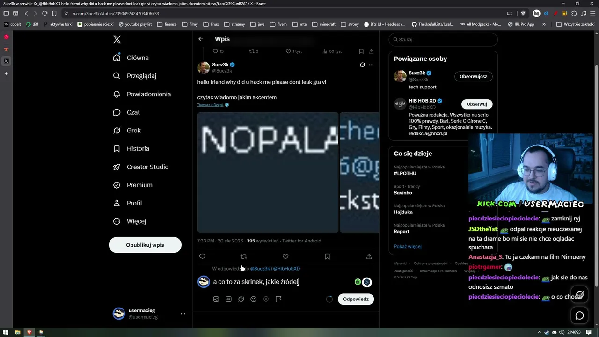Click into the reply text field
The width and height of the screenshot is (599, 337).
(281, 282)
